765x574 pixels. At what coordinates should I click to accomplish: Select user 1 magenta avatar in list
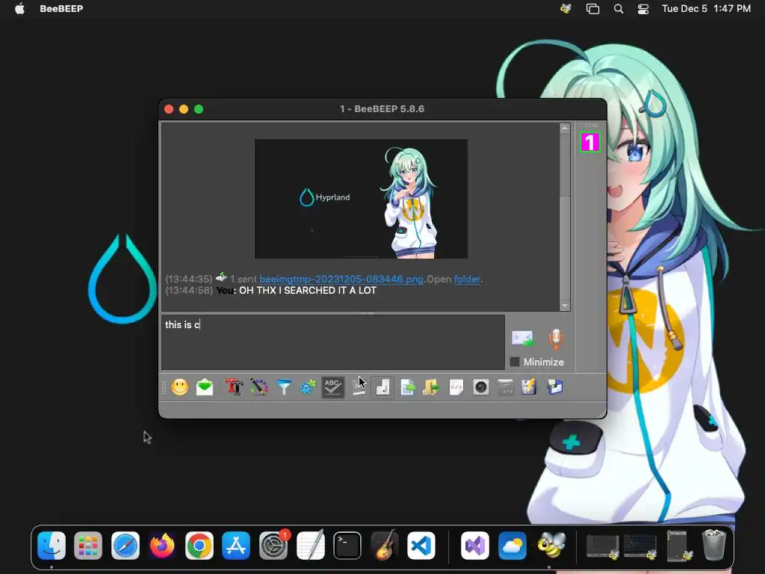pos(590,143)
